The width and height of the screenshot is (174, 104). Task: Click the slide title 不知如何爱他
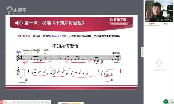[65, 46]
